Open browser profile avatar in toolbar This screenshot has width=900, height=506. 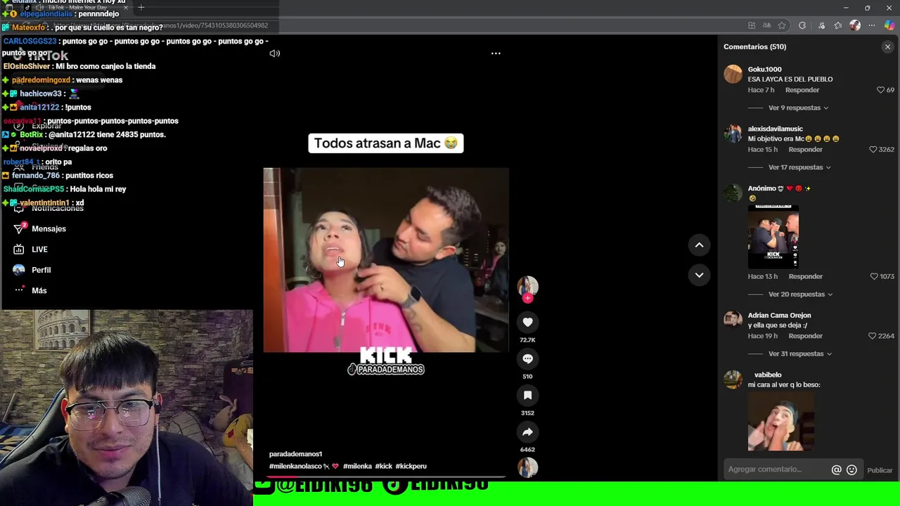[x=855, y=25]
